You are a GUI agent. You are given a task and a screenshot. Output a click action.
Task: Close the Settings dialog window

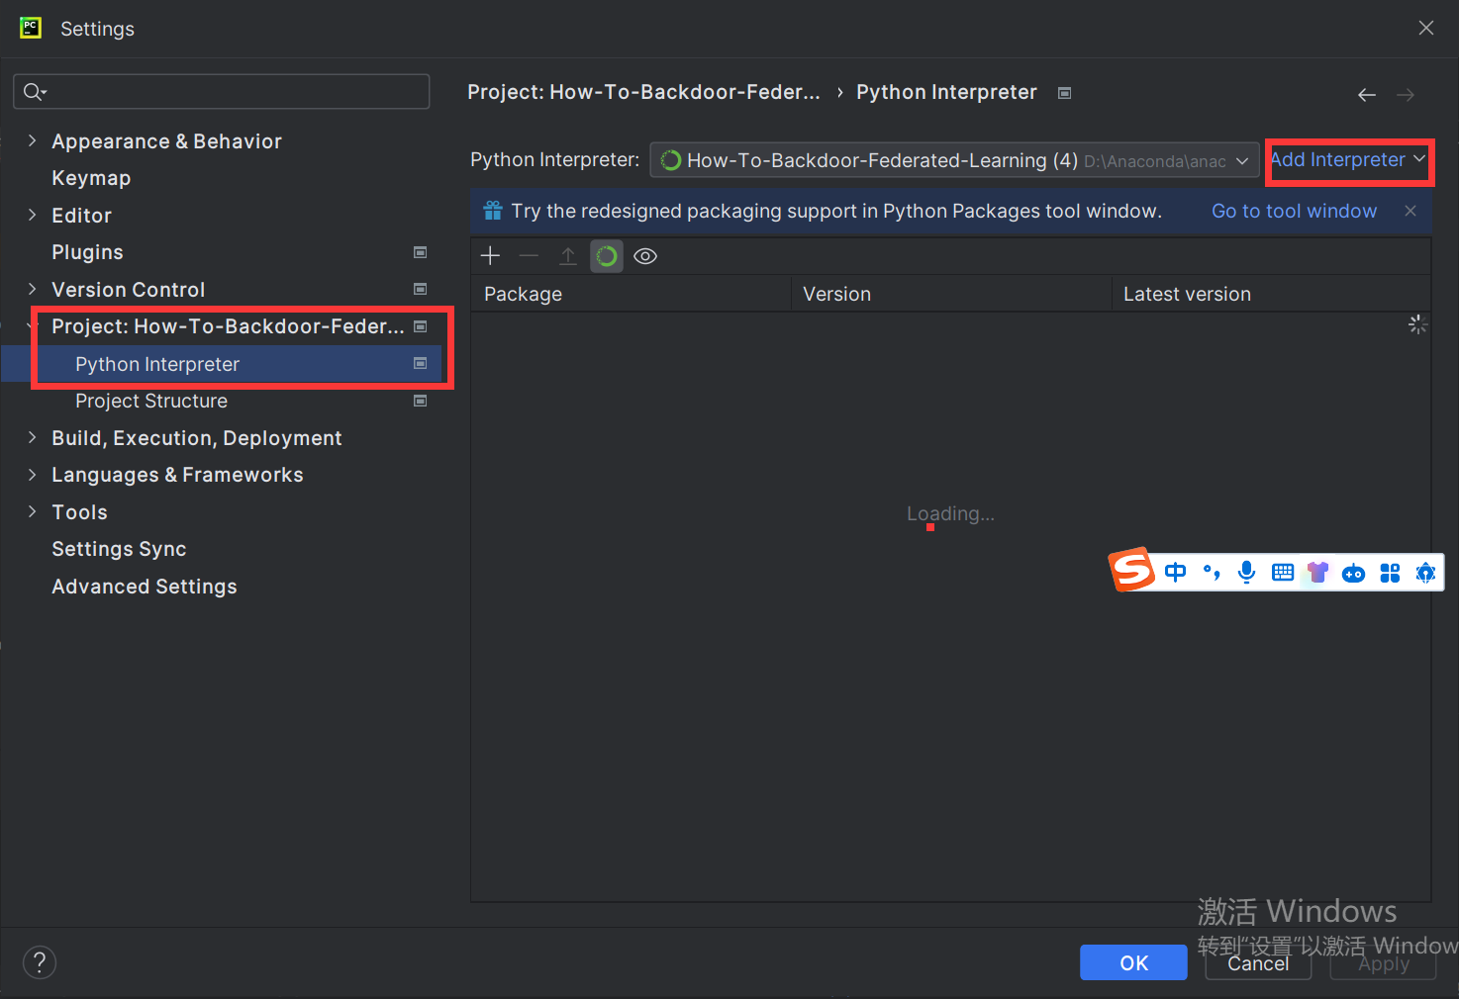(x=1426, y=28)
